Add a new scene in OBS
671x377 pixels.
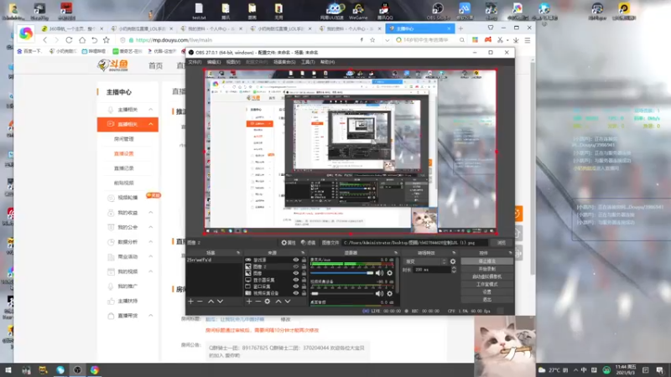coord(191,302)
